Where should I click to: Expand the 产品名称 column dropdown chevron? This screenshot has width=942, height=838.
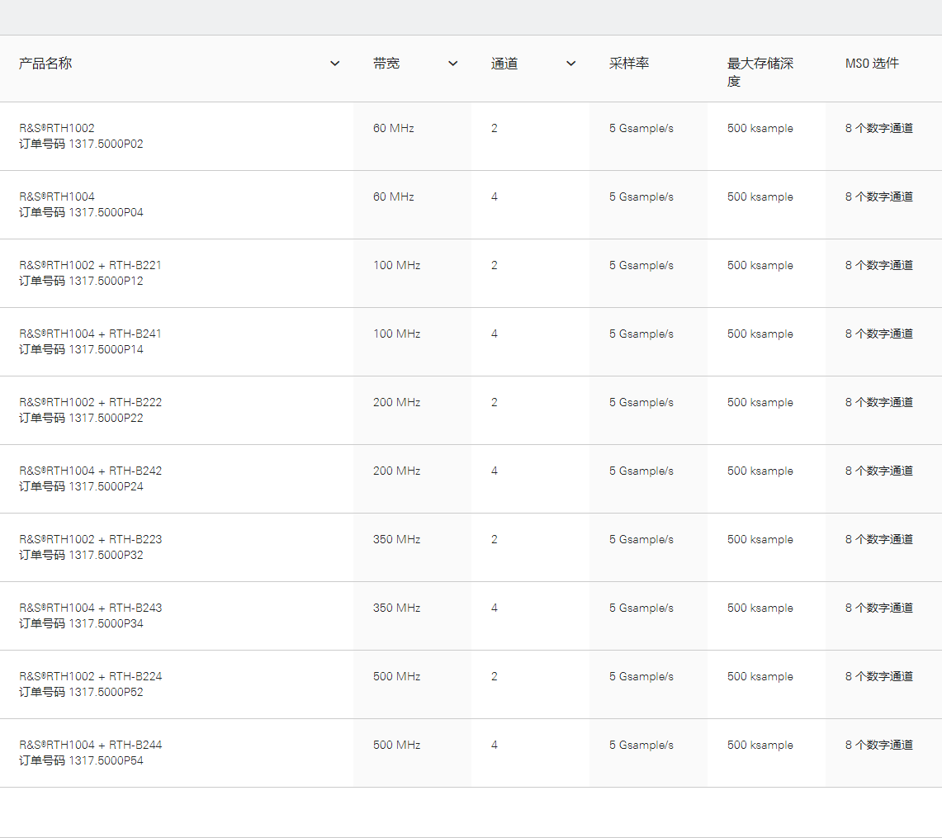point(334,64)
